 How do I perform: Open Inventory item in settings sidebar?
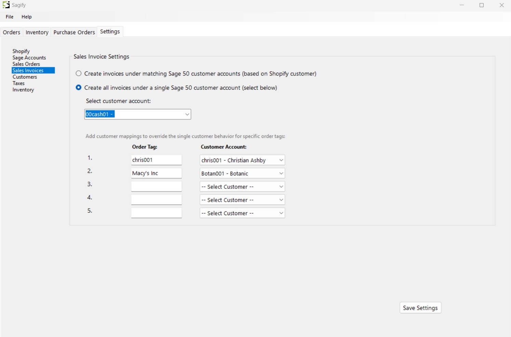point(23,90)
